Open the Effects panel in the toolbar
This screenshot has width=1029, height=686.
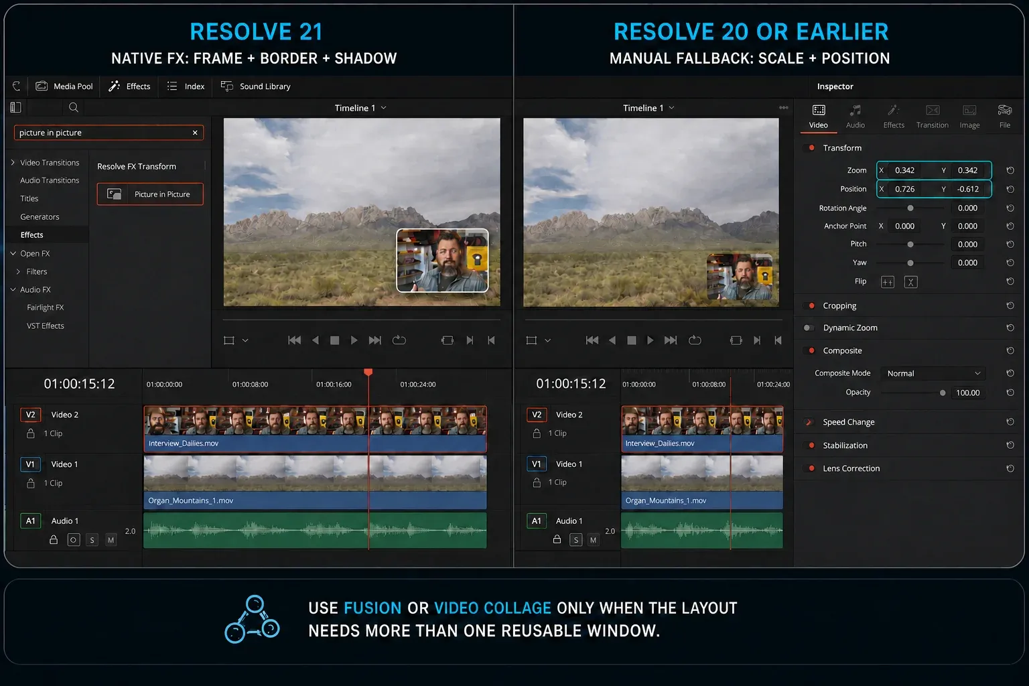(x=129, y=86)
